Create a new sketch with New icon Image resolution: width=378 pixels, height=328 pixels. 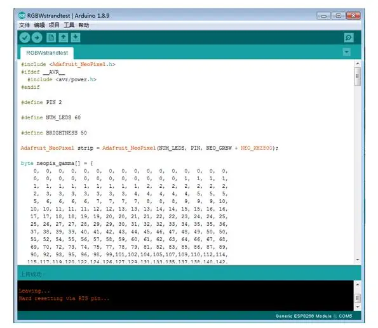tap(51, 37)
